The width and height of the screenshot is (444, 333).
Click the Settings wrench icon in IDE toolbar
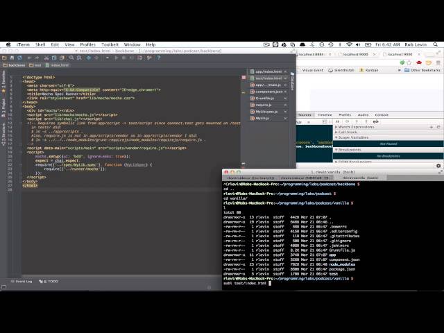pyautogui.click(x=149, y=58)
